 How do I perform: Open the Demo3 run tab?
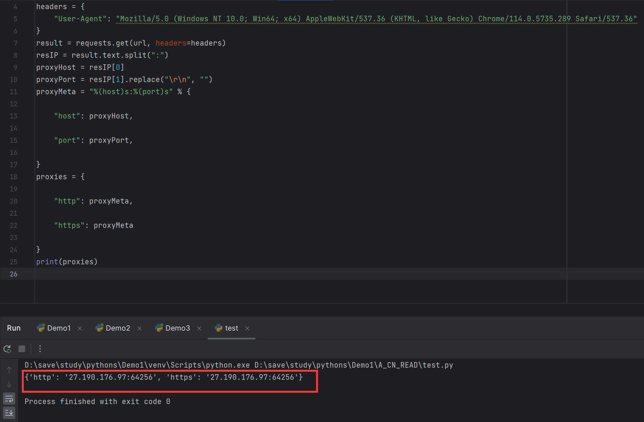177,328
